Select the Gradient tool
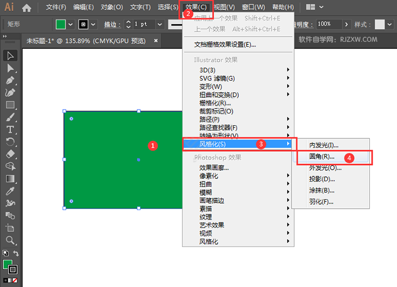Image resolution: width=397 pixels, height=287 pixels. point(10,179)
